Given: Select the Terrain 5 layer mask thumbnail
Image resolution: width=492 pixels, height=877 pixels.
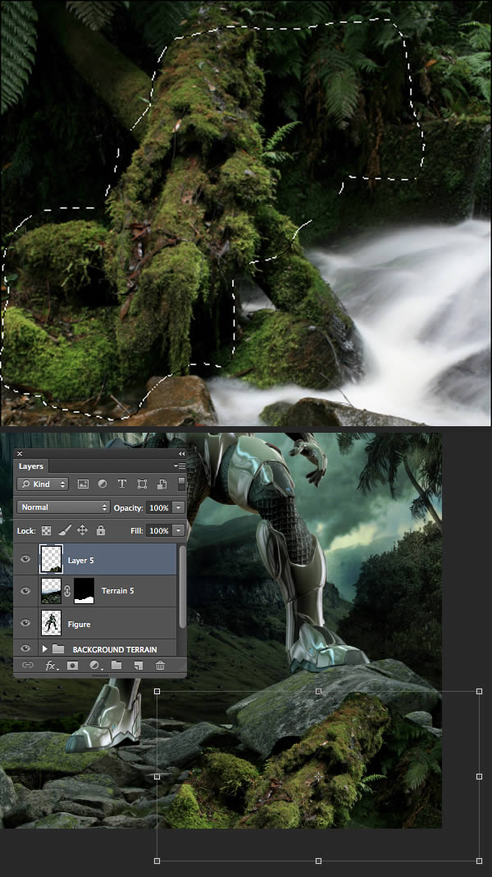Looking at the screenshot, I should click(84, 591).
